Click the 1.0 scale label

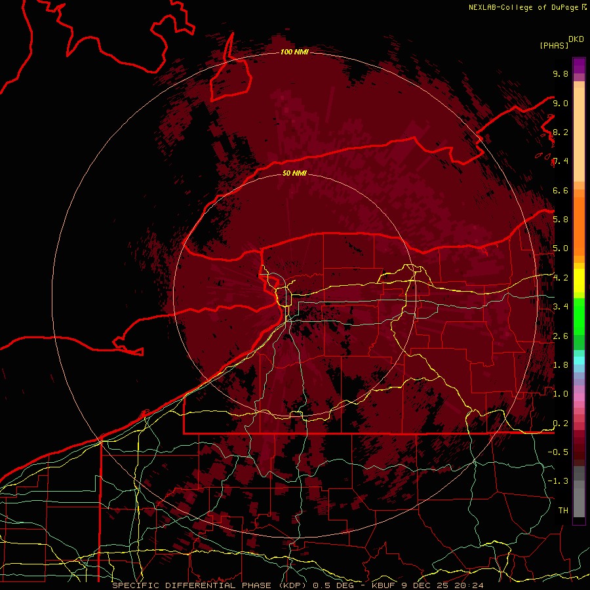coord(560,394)
